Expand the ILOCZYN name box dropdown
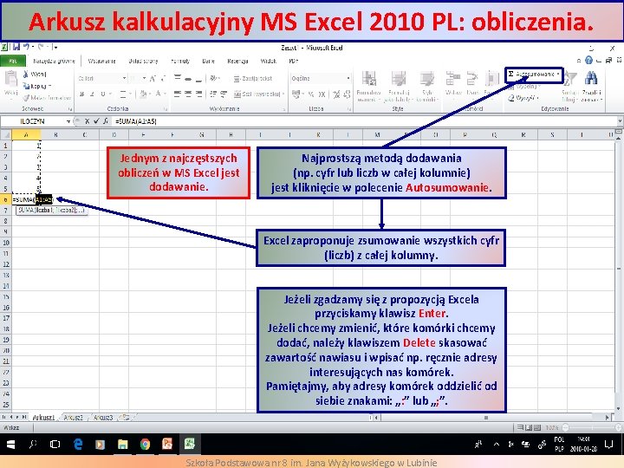The image size is (624, 468). [68, 121]
